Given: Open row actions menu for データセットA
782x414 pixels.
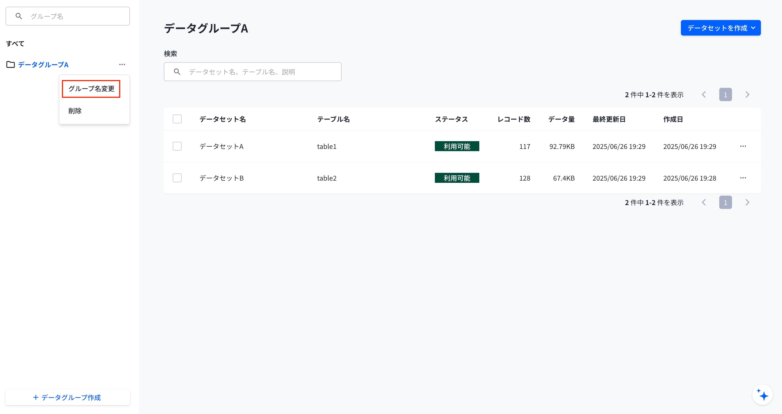Looking at the screenshot, I should tap(743, 146).
